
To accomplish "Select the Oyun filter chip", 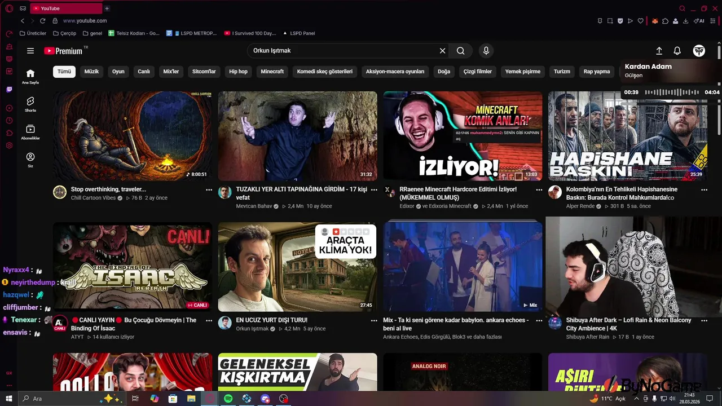I will coord(118,72).
